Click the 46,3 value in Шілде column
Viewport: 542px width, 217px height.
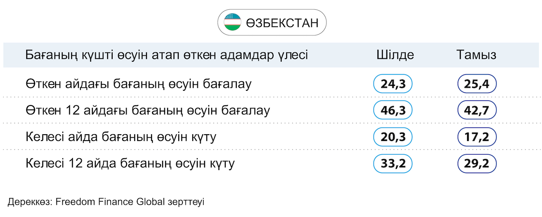pyautogui.click(x=393, y=110)
